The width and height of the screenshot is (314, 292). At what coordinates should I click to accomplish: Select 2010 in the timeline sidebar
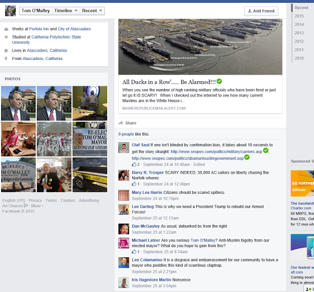click(299, 58)
